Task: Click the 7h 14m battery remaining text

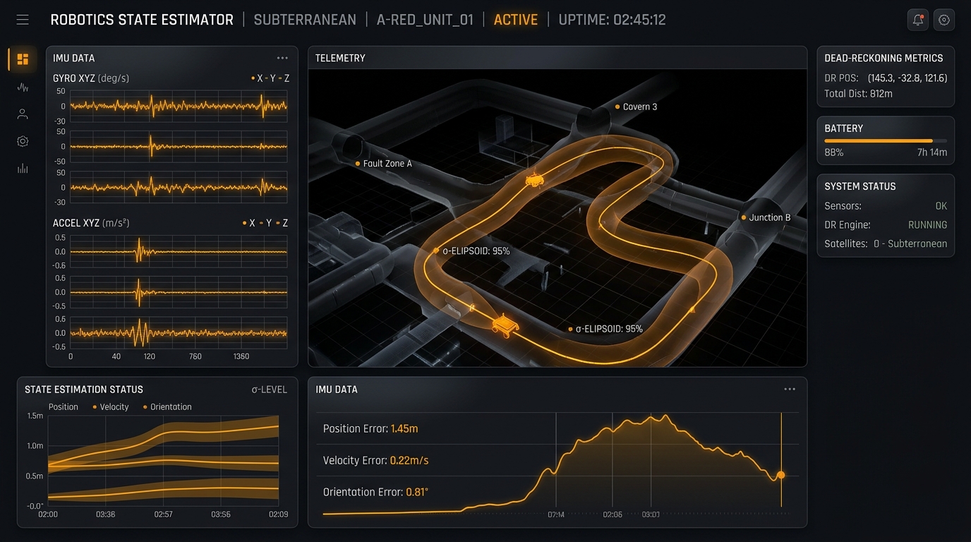Action: [x=932, y=152]
